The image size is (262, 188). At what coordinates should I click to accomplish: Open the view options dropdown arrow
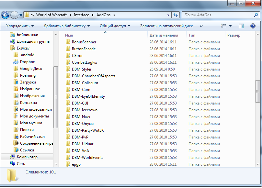click(x=230, y=26)
